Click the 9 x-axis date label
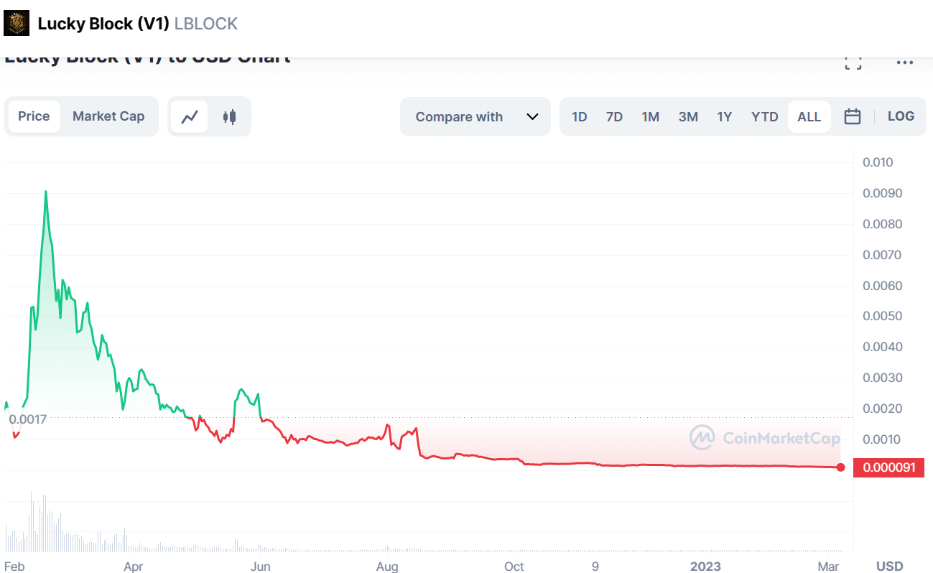933x573 pixels. coord(595,567)
